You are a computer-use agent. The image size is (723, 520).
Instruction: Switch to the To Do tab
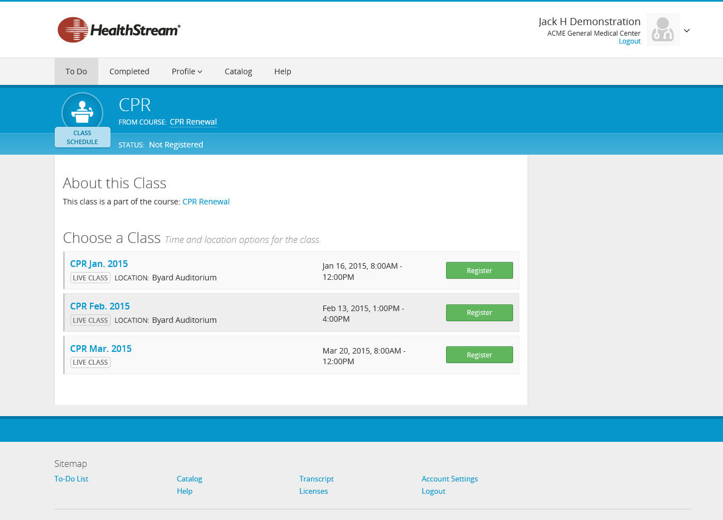[76, 71]
